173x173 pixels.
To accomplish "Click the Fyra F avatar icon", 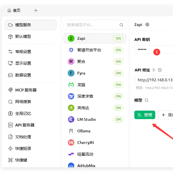I will coord(71,73).
